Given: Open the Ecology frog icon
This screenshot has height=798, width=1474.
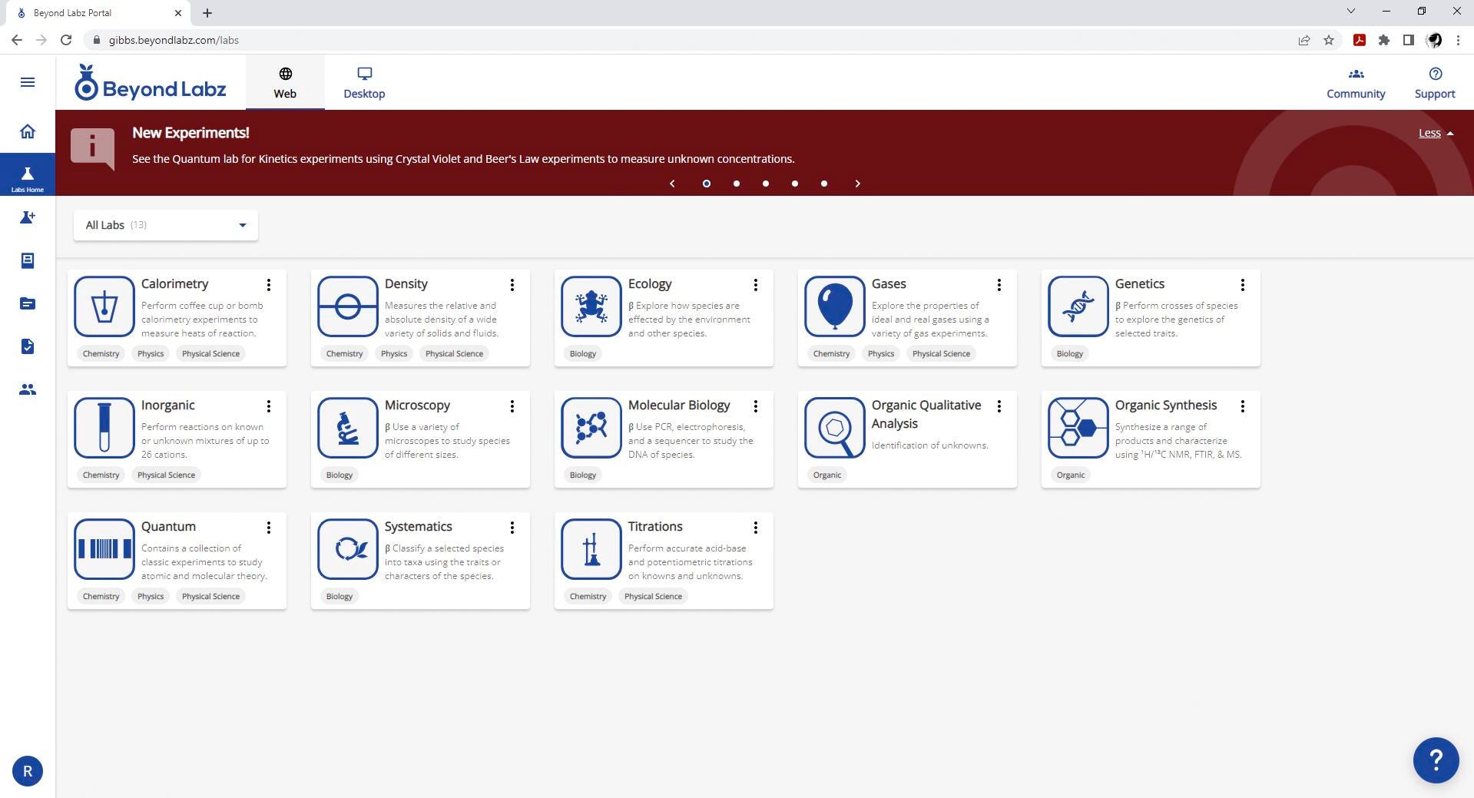Looking at the screenshot, I should pyautogui.click(x=591, y=306).
